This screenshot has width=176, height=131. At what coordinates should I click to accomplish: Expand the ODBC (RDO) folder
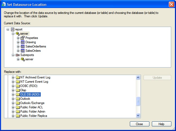pos(13,86)
